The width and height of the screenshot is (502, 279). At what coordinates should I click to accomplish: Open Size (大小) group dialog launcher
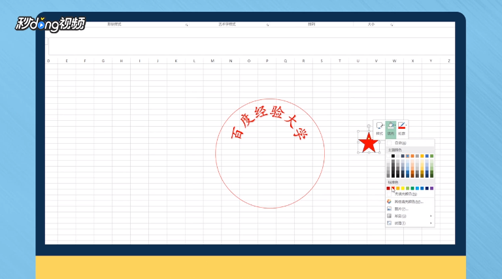pyautogui.click(x=392, y=25)
